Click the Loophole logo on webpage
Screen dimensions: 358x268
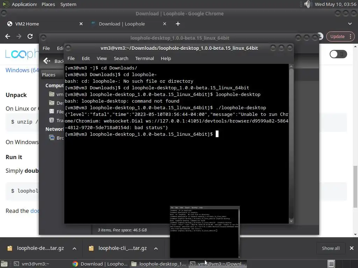pos(22,54)
